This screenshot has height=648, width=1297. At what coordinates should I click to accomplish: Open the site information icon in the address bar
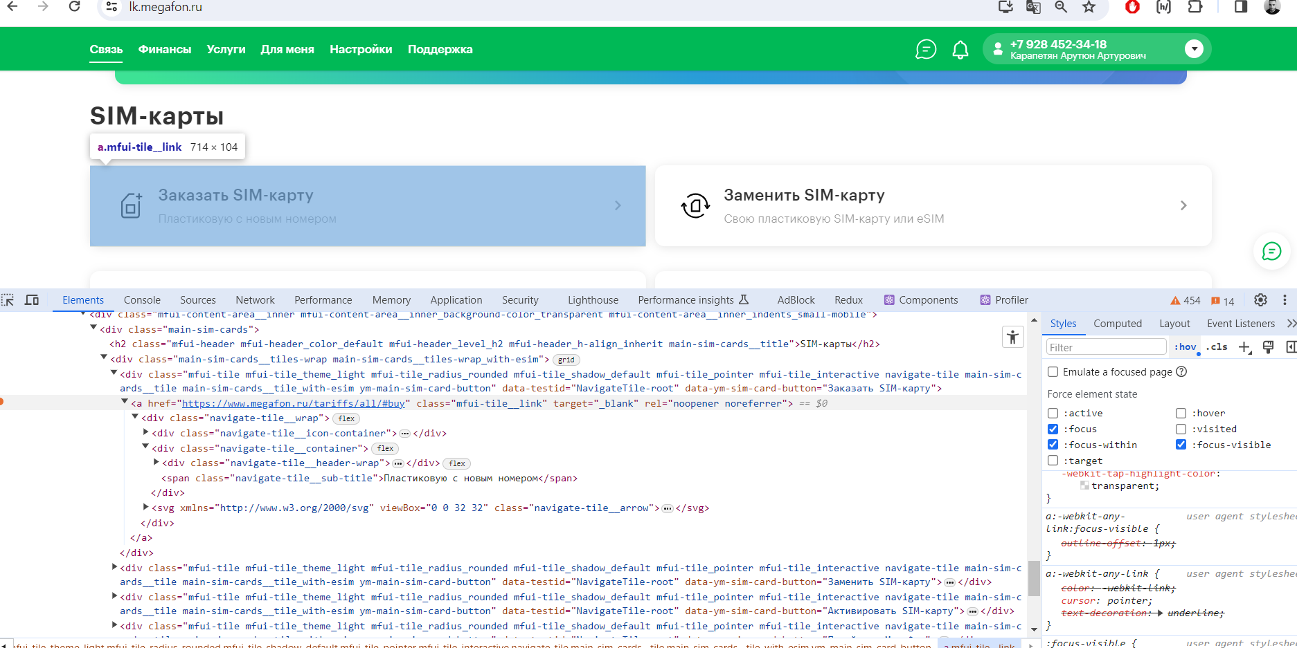click(111, 7)
